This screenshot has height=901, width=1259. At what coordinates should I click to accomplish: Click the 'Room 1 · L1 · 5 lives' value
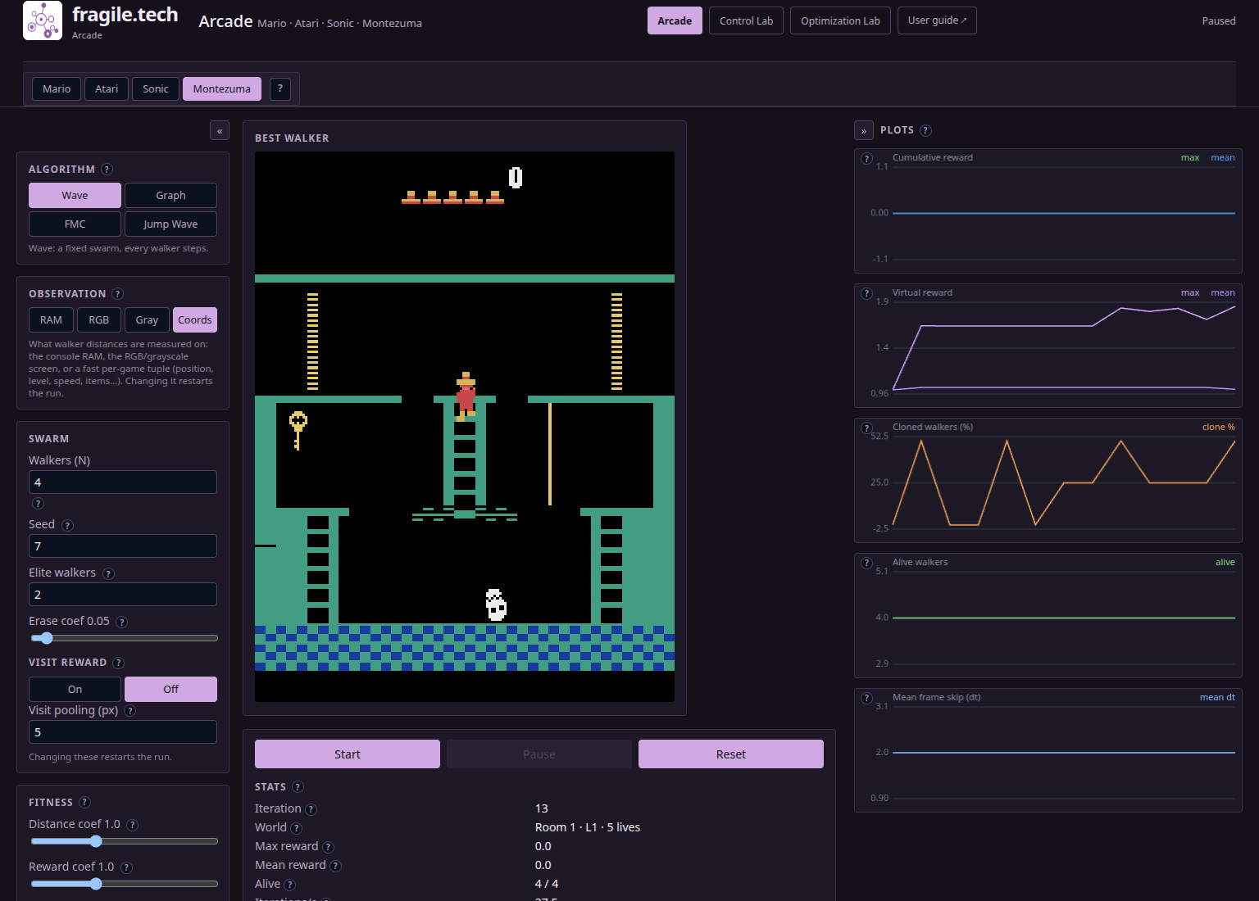point(588,828)
